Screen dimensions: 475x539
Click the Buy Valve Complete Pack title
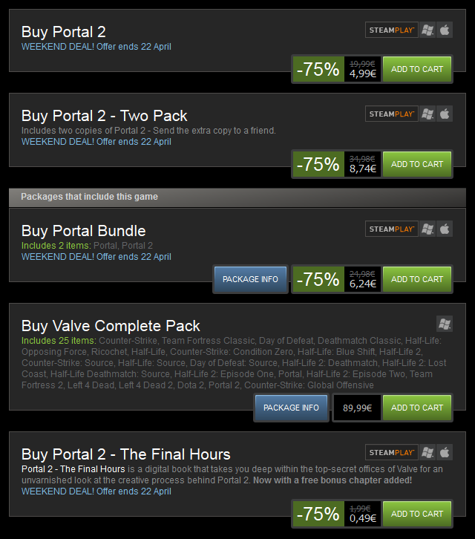(111, 326)
